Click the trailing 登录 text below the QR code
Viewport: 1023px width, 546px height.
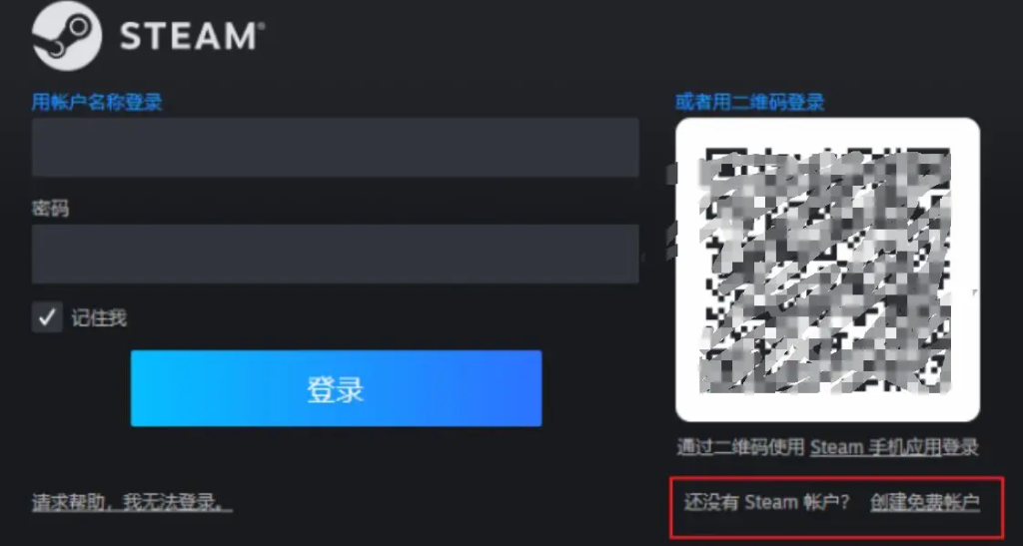point(960,447)
